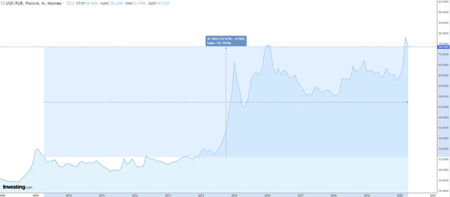The height and width of the screenshot is (197, 450).
Task: Click the 2015 label on time axis
Action: (x=234, y=195)
